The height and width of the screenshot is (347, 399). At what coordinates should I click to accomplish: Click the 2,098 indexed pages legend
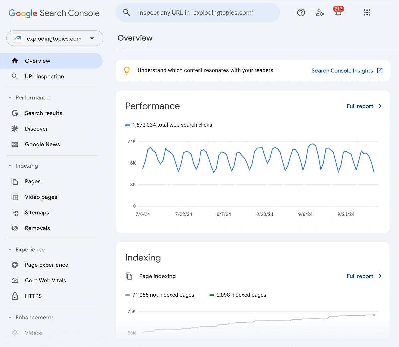click(238, 295)
